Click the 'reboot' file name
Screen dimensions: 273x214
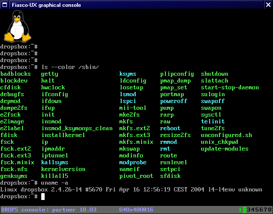click(170, 128)
